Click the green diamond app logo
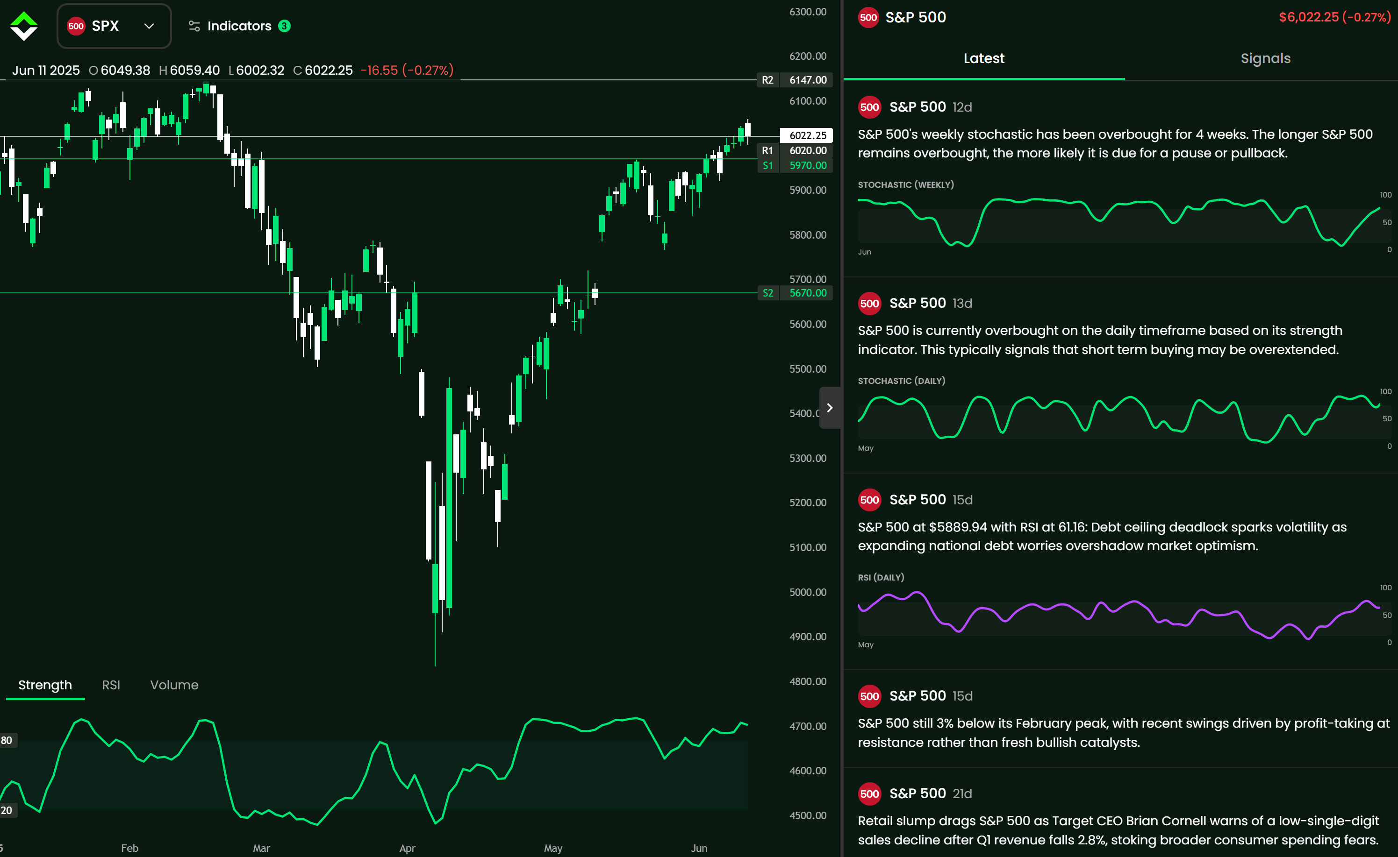The image size is (1398, 857). coord(24,26)
